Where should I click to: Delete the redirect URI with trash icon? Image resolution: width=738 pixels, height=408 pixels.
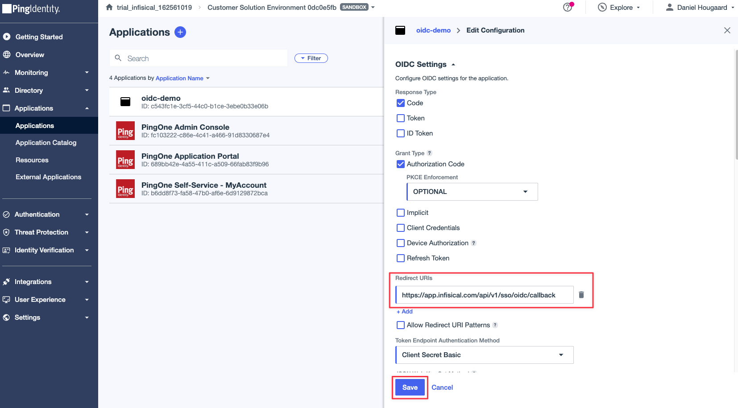[x=581, y=295]
